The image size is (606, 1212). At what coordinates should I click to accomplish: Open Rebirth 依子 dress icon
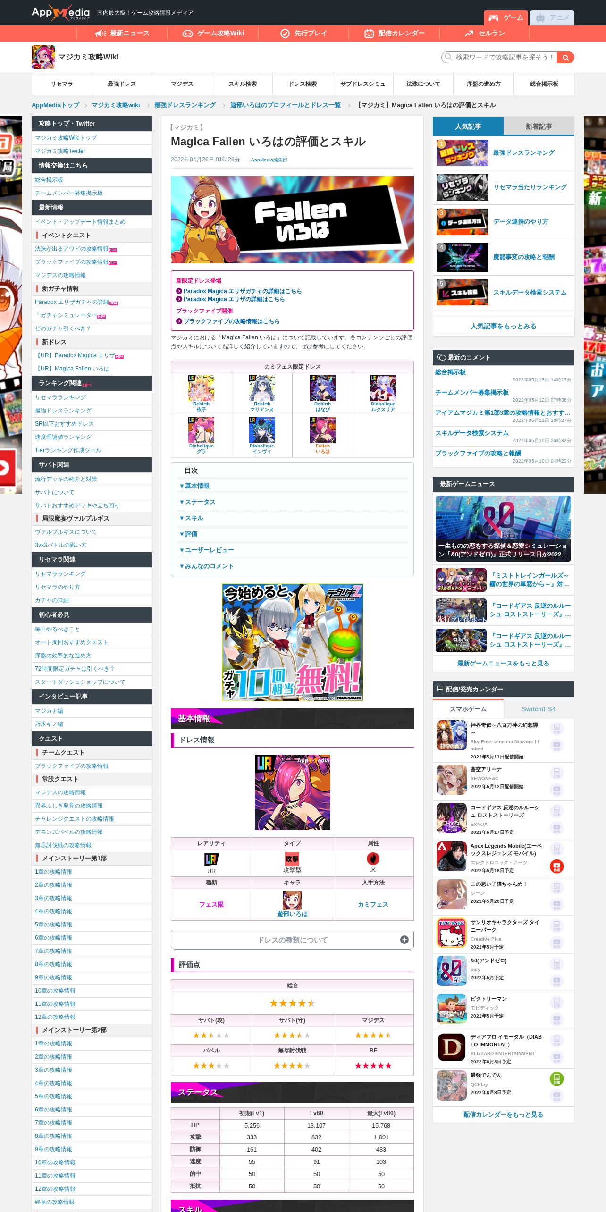point(201,388)
